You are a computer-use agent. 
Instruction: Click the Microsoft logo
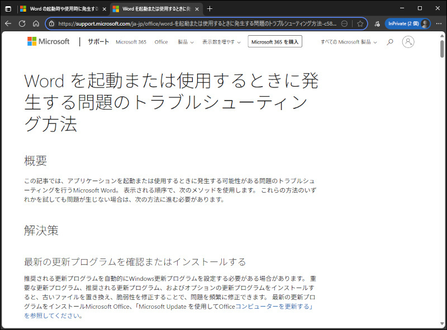click(x=49, y=42)
